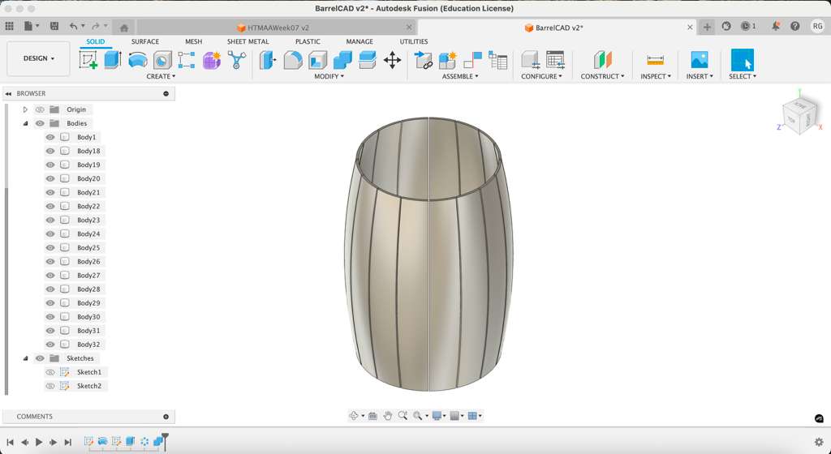Screen dimensions: 831x454
Task: Click the Insert image icon
Action: 699,60
